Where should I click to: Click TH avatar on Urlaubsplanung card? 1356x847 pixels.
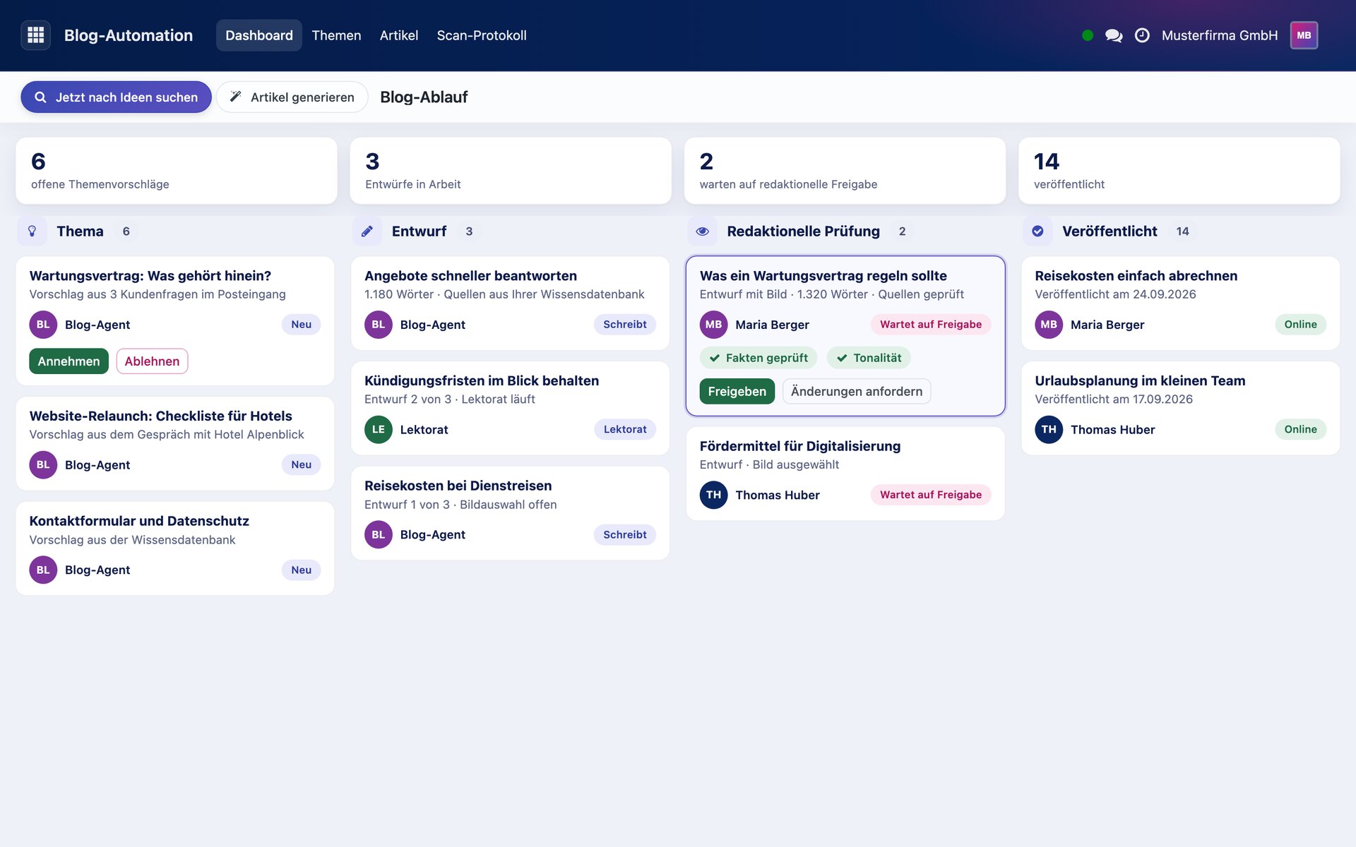click(1049, 429)
